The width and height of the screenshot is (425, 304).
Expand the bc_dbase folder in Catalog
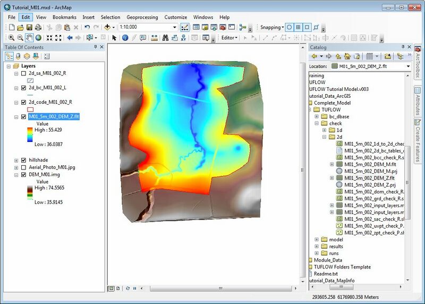317,116
